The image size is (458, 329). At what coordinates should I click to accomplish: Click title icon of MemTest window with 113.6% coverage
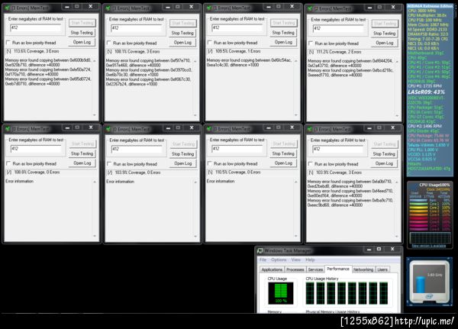pyautogui.click(x=7, y=8)
